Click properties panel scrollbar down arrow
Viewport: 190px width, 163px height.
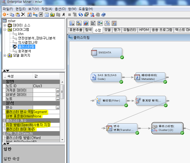point(62,140)
